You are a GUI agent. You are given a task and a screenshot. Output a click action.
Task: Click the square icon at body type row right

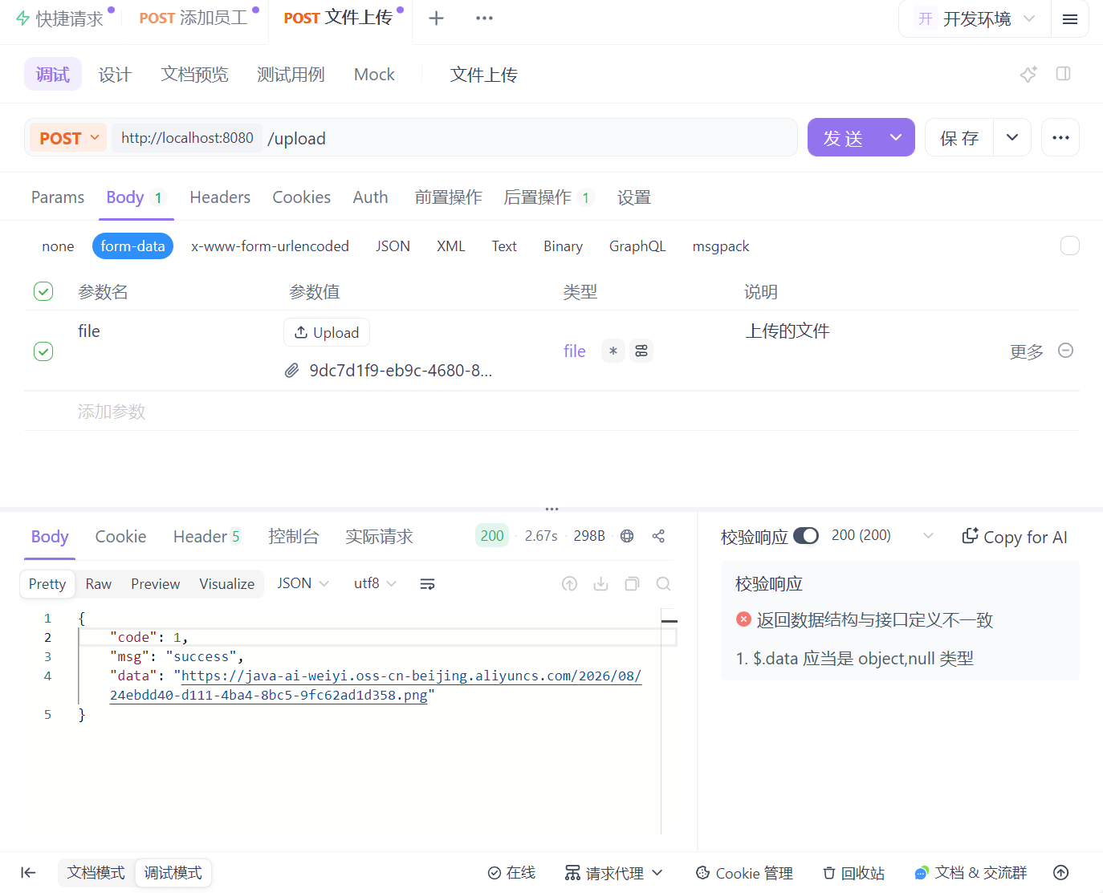pos(1070,246)
